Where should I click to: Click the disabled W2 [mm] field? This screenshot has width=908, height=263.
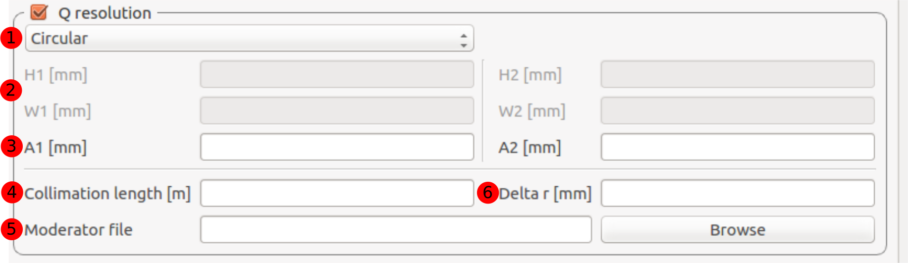pos(737,111)
